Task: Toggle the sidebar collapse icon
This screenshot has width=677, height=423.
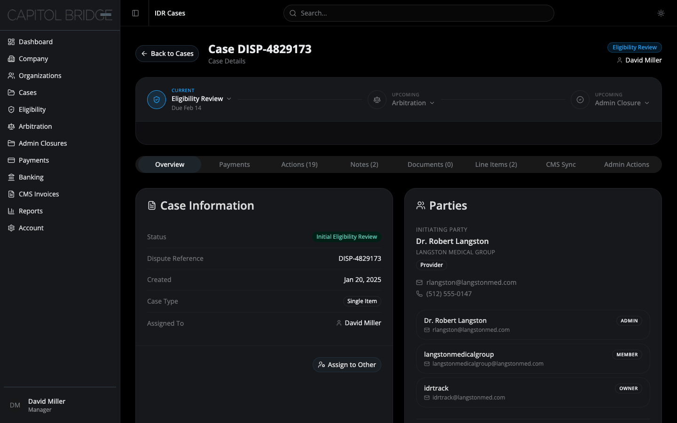Action: pos(135,13)
